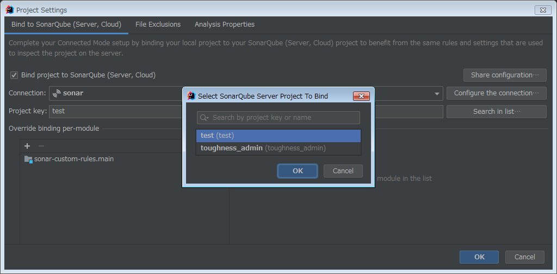This screenshot has height=274, width=557.
Task: Click the add module binding plus icon
Action: click(27, 146)
